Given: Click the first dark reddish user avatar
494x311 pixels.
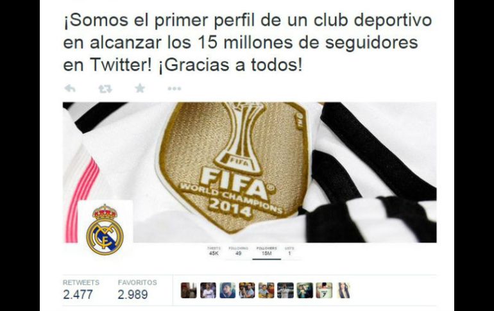Looking at the screenshot, I should tap(189, 290).
